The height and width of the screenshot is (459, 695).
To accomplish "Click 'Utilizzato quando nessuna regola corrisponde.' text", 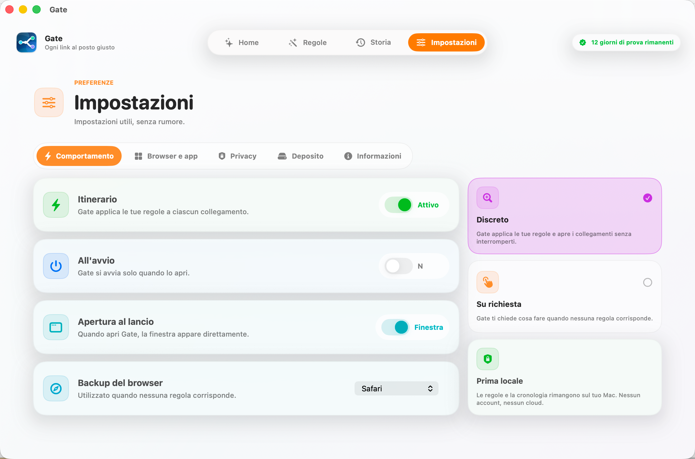I will coord(157,395).
